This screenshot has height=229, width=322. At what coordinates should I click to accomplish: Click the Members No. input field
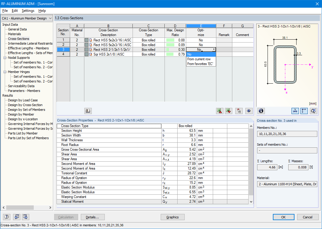click(287, 134)
